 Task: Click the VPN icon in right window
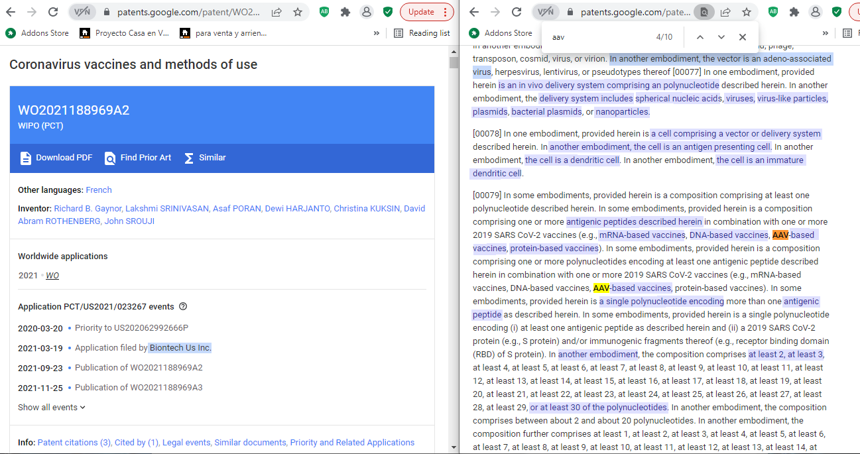[544, 12]
